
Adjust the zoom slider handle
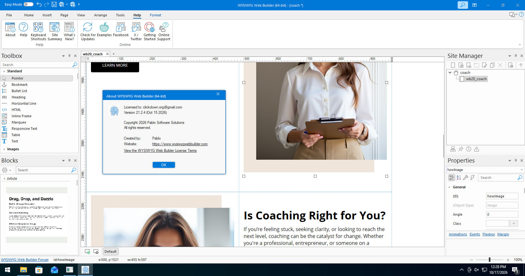click(x=489, y=260)
